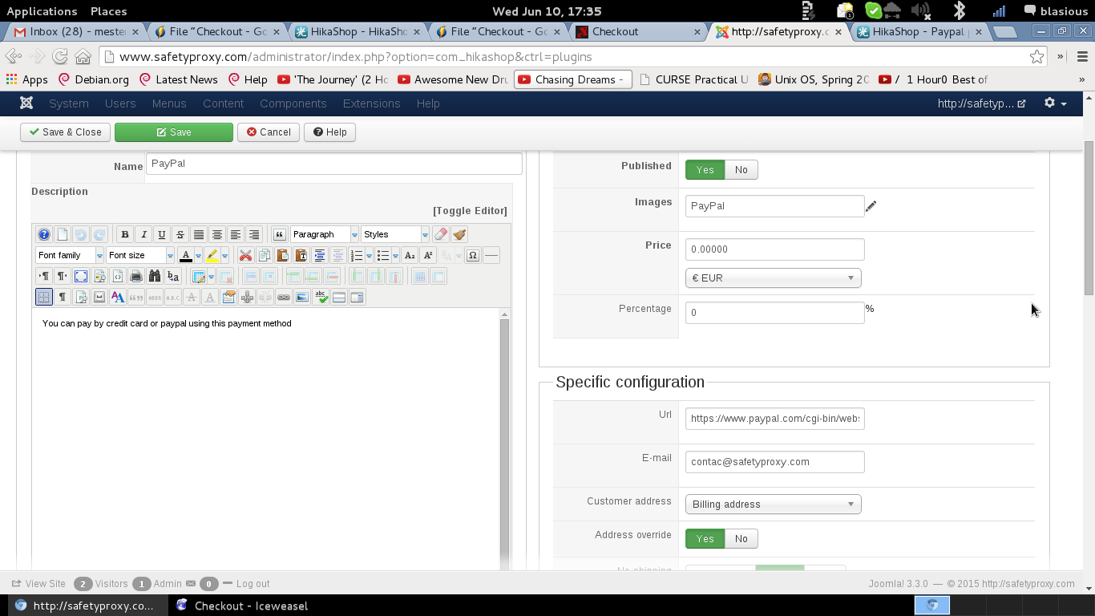The height and width of the screenshot is (616, 1095).
Task: Open the Components menu
Action: (293, 103)
